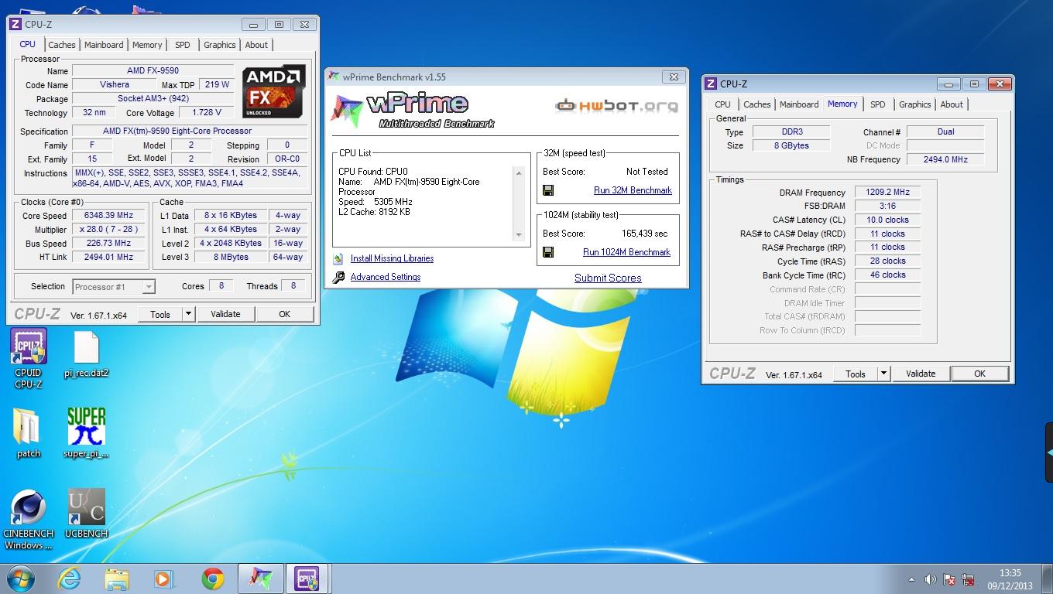The image size is (1053, 594).
Task: Click the DRAM Frequency value 1209.2 MHz
Action: coord(887,193)
